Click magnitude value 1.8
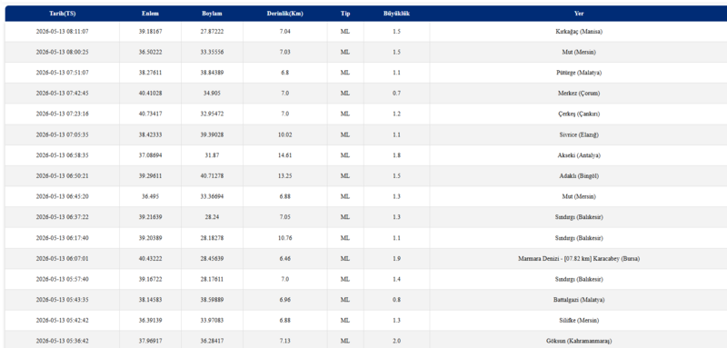727x348 pixels. [x=396, y=155]
